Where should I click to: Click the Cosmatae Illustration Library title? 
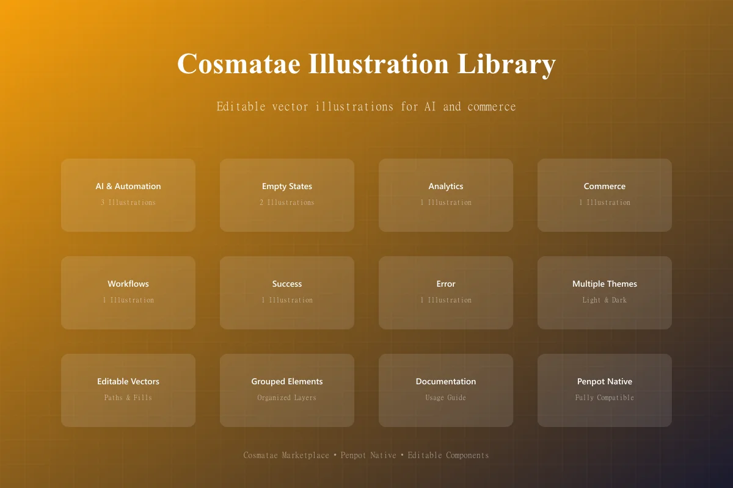pos(366,64)
